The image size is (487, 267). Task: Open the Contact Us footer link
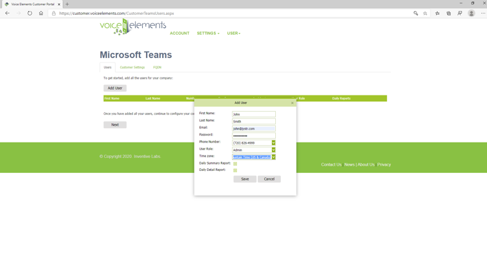tap(331, 164)
